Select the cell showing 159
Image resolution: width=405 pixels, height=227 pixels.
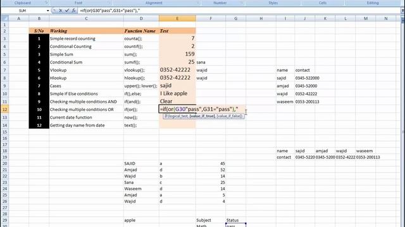pos(177,54)
